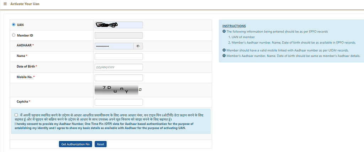Viewport: 364px width, 152px height.
Task: Open the hamburger menu beside Activate Your Uan
Action: pos(5,4)
